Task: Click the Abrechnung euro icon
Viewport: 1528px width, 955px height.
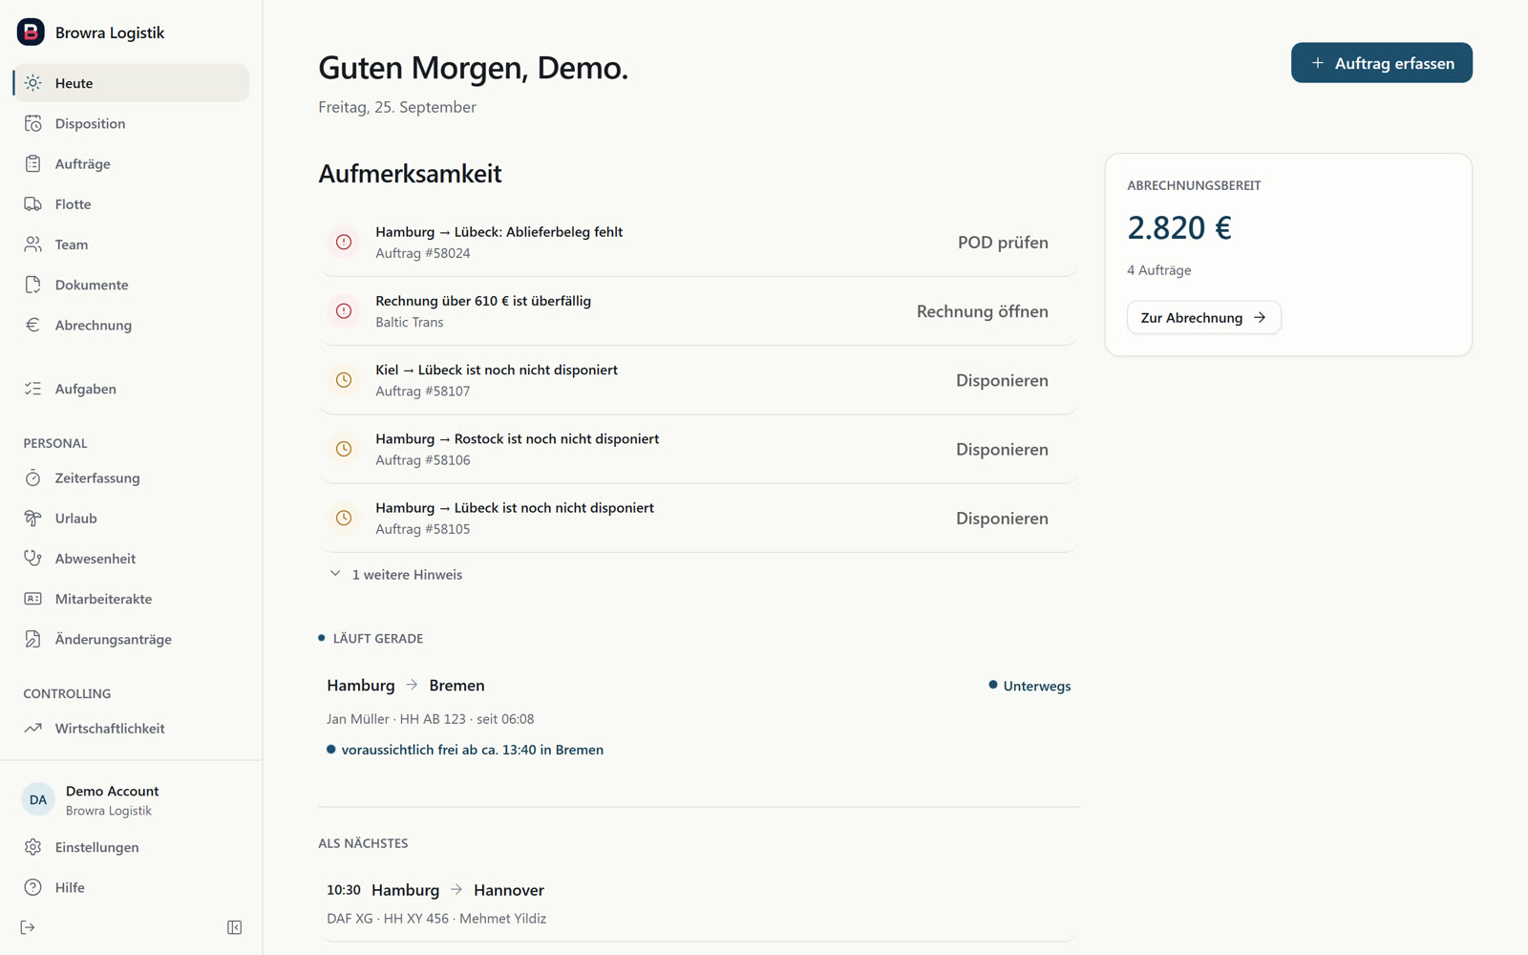Action: click(x=33, y=325)
